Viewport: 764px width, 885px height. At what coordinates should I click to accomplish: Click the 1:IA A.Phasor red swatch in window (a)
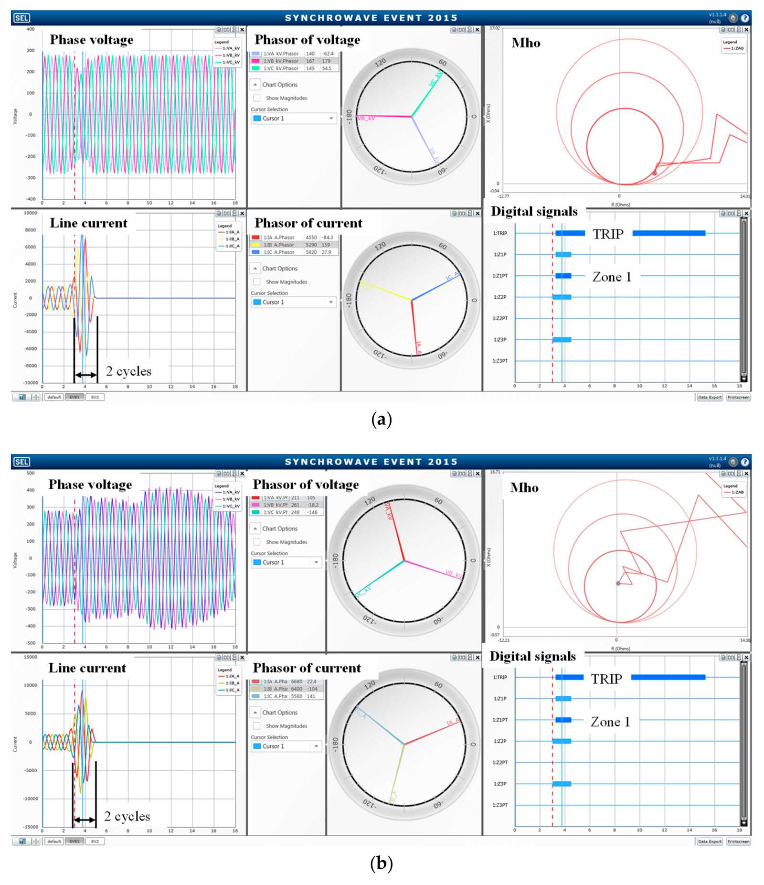click(255, 237)
